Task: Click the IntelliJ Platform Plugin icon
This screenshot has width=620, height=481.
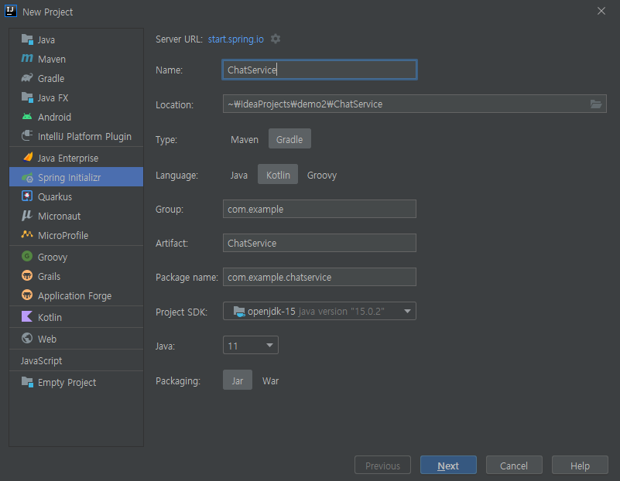Action: [27, 136]
